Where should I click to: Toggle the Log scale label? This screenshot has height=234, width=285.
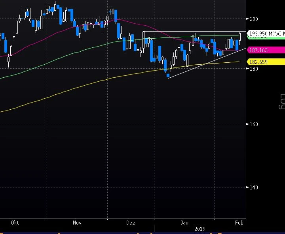[x=281, y=102]
